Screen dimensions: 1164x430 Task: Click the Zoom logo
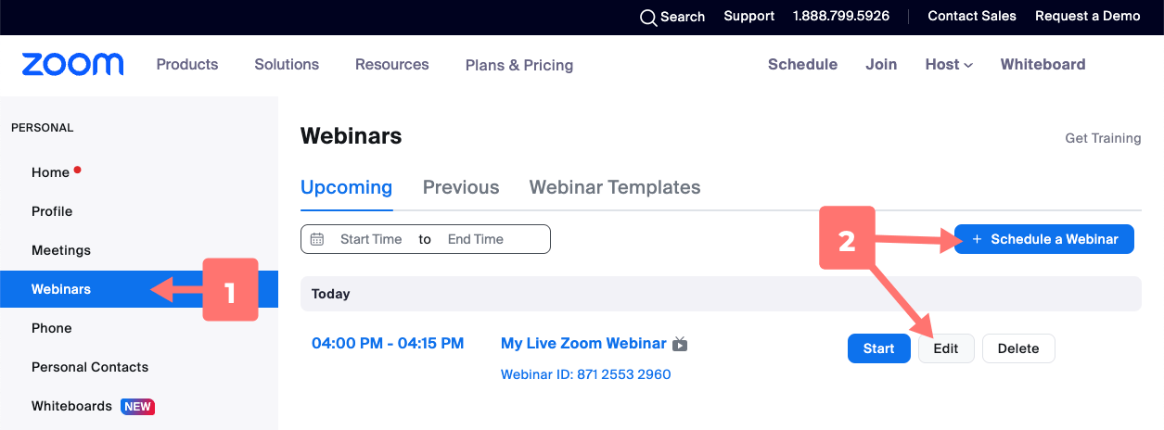pos(72,64)
